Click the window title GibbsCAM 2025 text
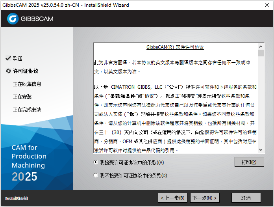274x207 pixels. tap(66, 5)
